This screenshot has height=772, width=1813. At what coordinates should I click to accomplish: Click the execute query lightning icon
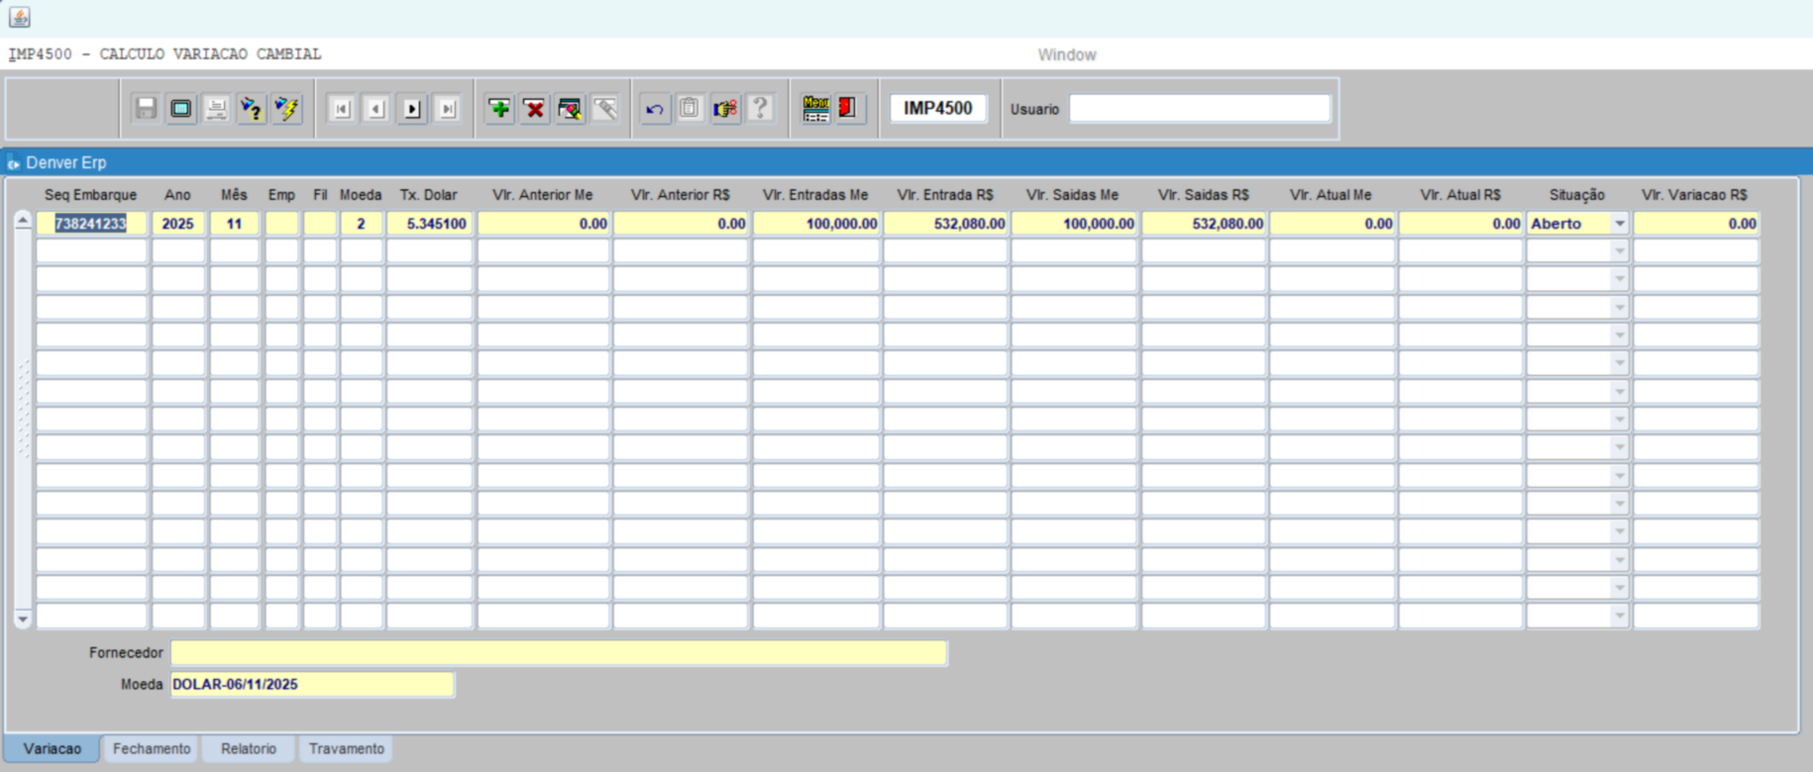click(287, 109)
